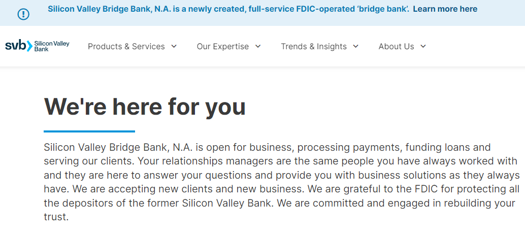Open the Trends & Insights menu
The image size is (525, 235).
[314, 47]
